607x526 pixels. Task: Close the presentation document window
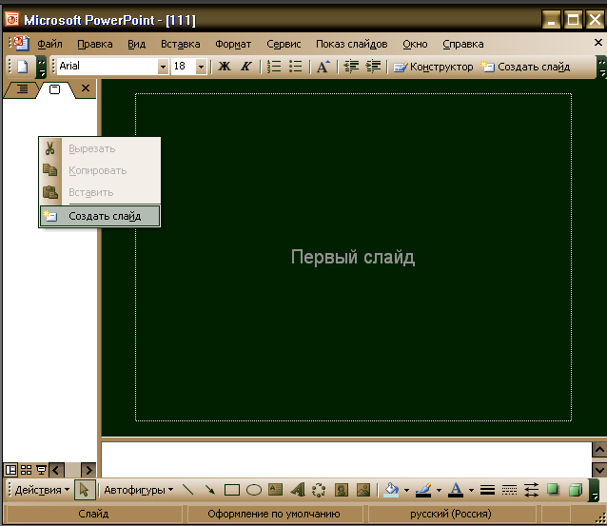pos(598,42)
